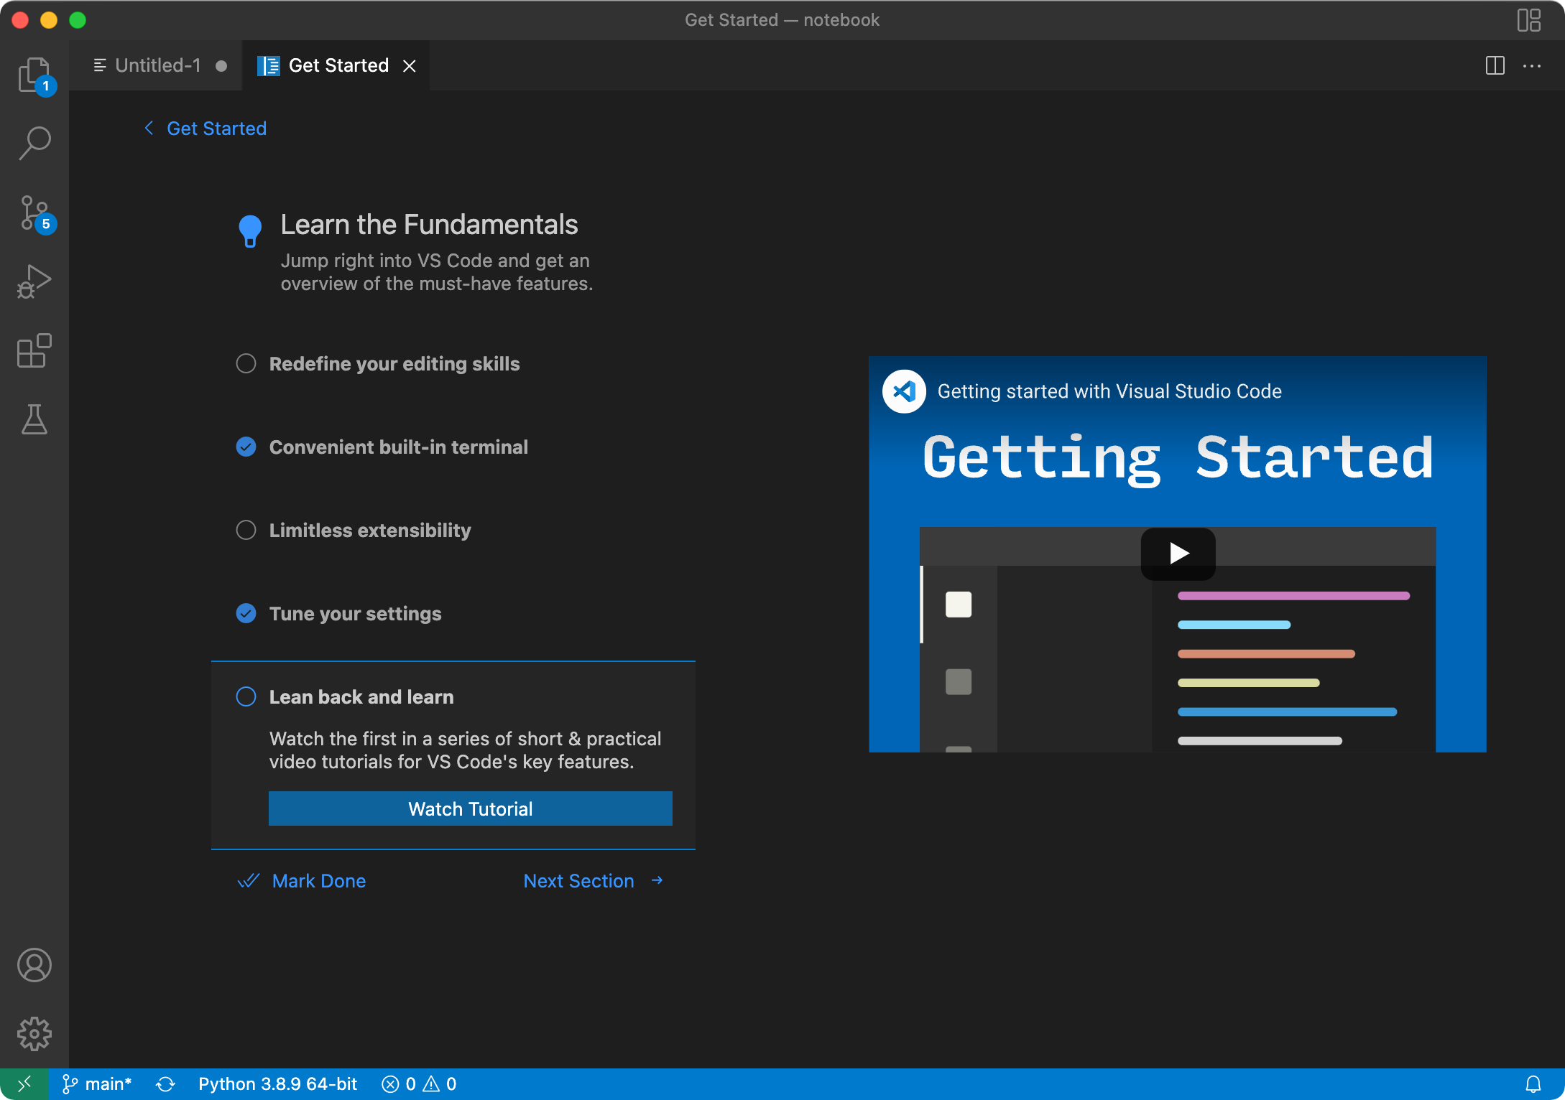Open the main* git branch picker
The width and height of the screenshot is (1565, 1100).
coord(97,1084)
